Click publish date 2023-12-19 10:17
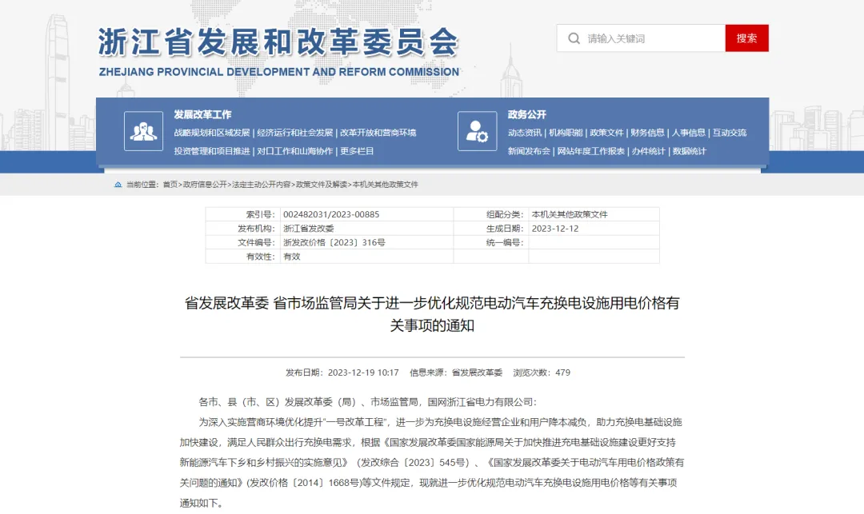The height and width of the screenshot is (514, 864). tap(363, 373)
